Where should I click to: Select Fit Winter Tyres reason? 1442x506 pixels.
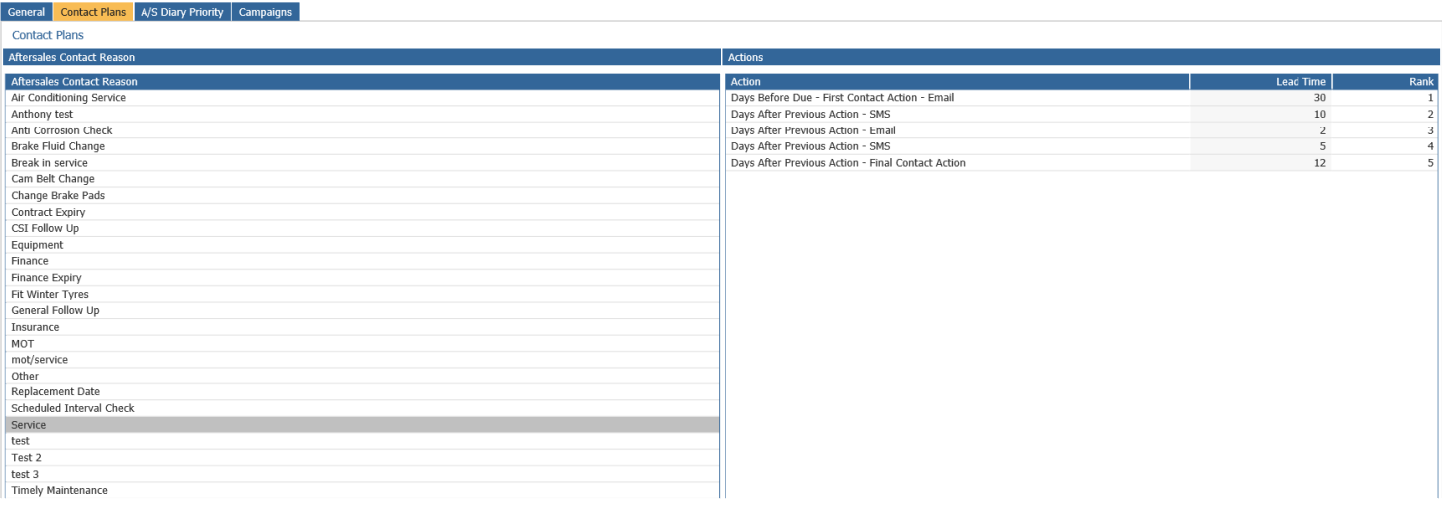point(362,294)
